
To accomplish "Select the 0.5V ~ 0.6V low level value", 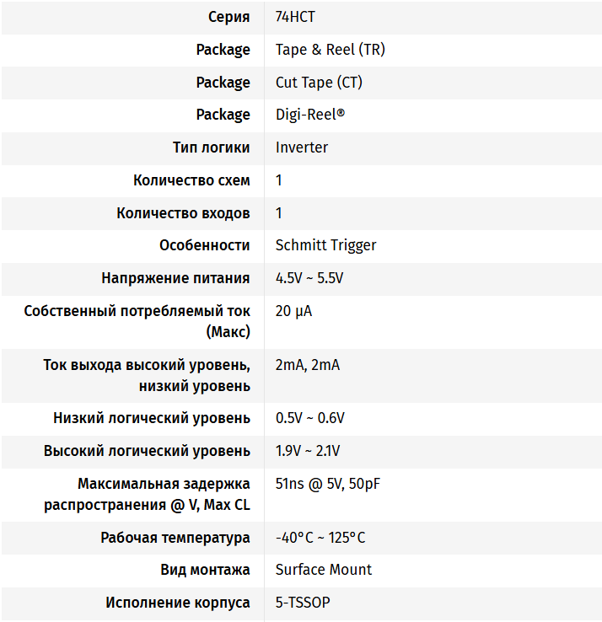I will [309, 418].
